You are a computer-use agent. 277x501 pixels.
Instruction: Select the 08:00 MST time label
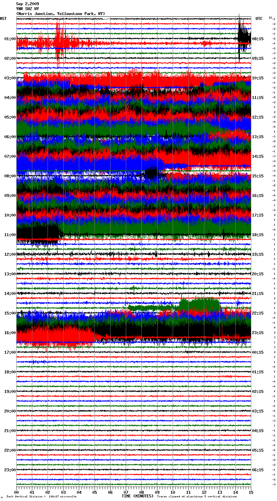(x=10, y=176)
